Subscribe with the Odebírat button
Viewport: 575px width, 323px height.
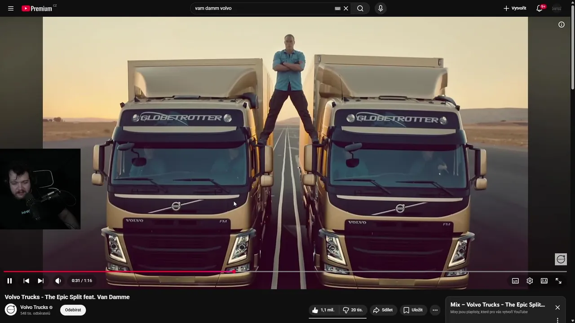pos(73,310)
